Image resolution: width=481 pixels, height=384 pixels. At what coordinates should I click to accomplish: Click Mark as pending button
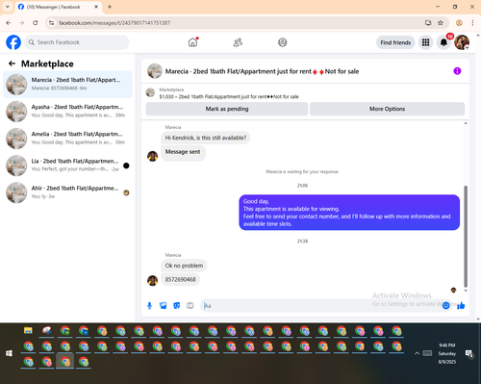[x=227, y=109]
